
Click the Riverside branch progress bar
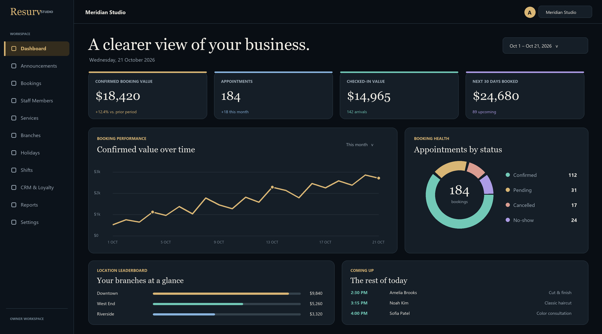click(x=227, y=314)
